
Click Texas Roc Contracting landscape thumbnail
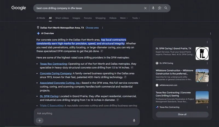[x=202, y=98]
